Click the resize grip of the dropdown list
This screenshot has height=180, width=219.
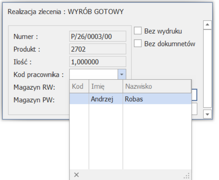pos(187,175)
